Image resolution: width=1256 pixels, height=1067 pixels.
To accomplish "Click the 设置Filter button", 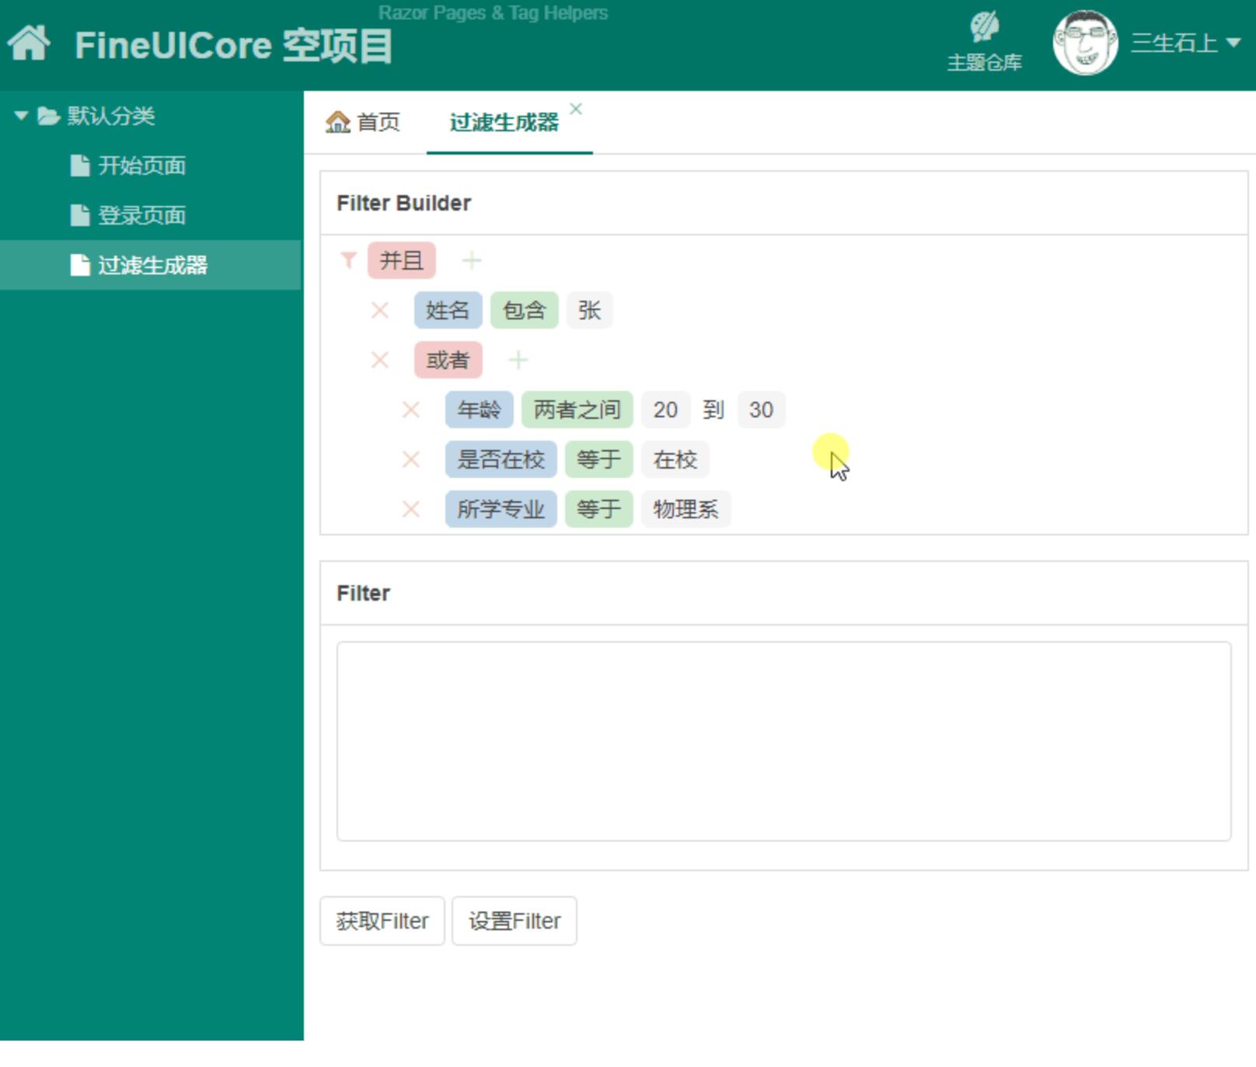I will click(x=515, y=921).
